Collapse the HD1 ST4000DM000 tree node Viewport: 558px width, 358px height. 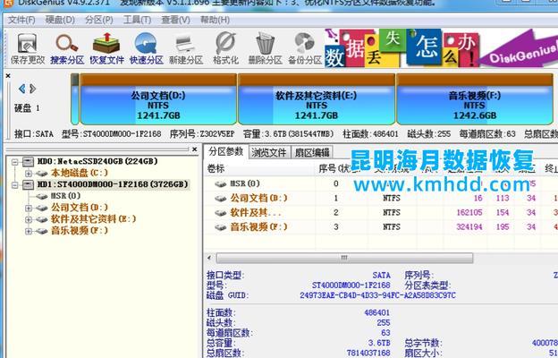pyautogui.click(x=14, y=185)
